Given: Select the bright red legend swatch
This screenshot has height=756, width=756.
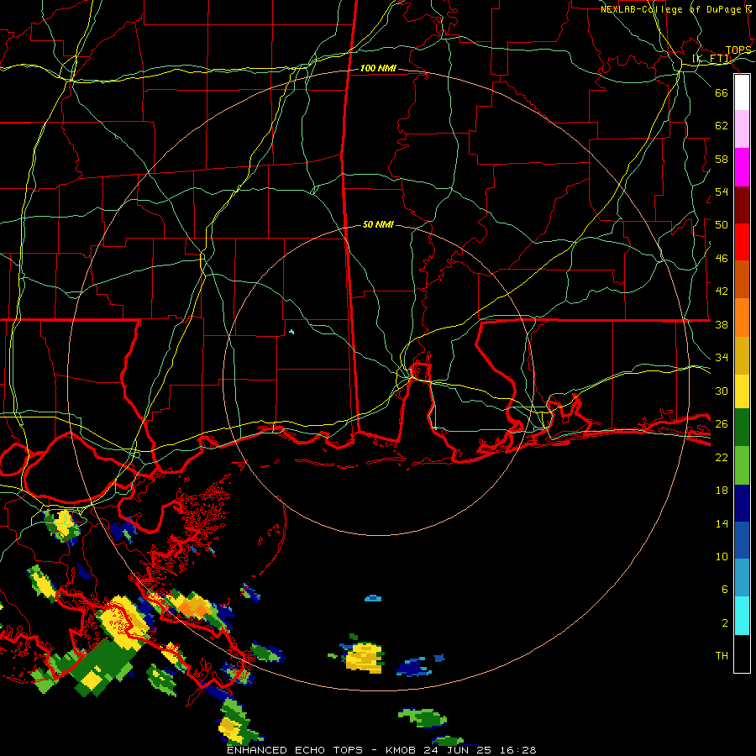Looking at the screenshot, I should tap(742, 242).
